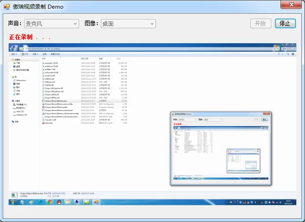Click the Explorer search box in the preview
Viewport: 305px width, 222px height.
[x=289, y=49]
